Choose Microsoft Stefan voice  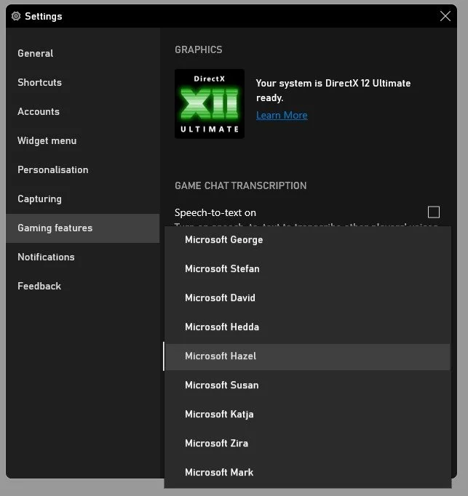pyautogui.click(x=307, y=269)
